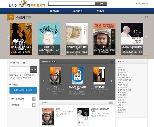154x127 pixels.
Task: Open BEST 2 book cover
Action: pyautogui.click(x=78, y=76)
